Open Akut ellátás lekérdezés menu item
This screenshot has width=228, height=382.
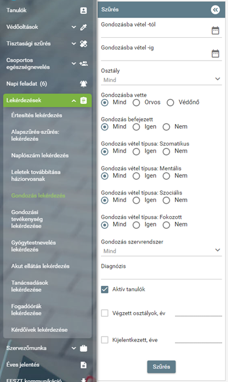(x=40, y=266)
